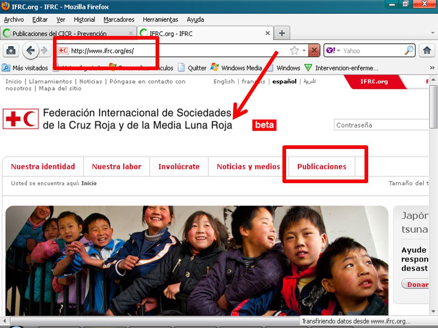438x328 pixels.
Task: Click the vertical scrollbar thumb
Action: pos(433,107)
